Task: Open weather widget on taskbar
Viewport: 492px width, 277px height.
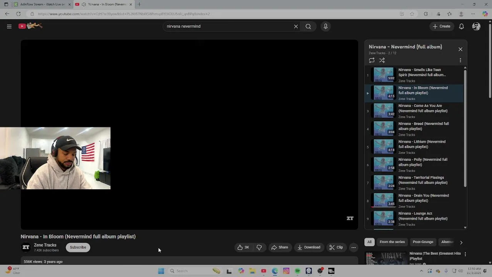Action: (x=12, y=271)
